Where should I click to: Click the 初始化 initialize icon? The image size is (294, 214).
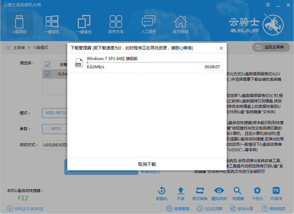point(161,193)
